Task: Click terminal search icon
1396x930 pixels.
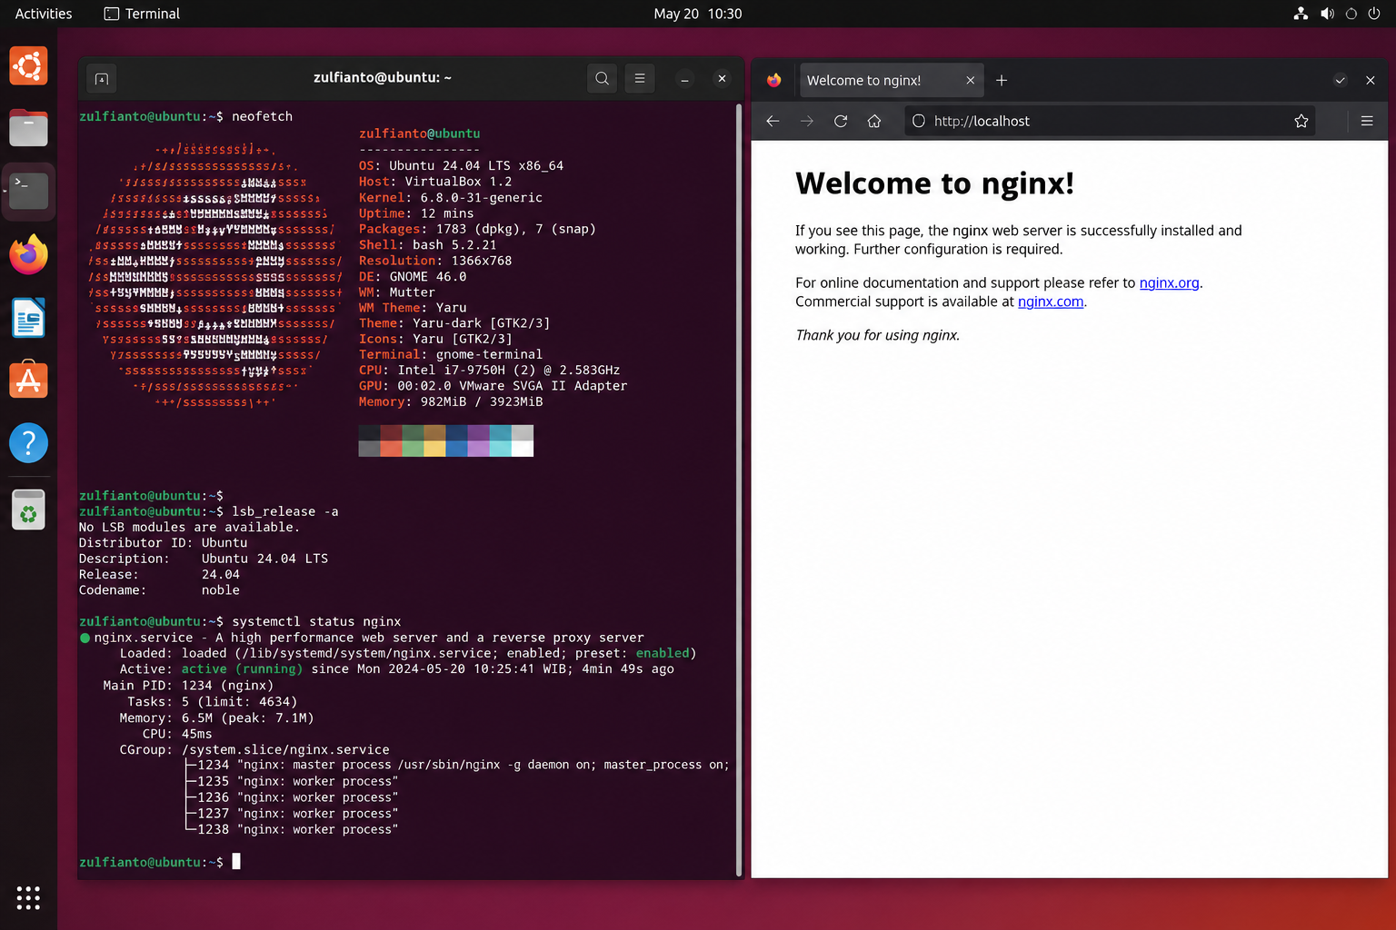Action: (x=602, y=79)
